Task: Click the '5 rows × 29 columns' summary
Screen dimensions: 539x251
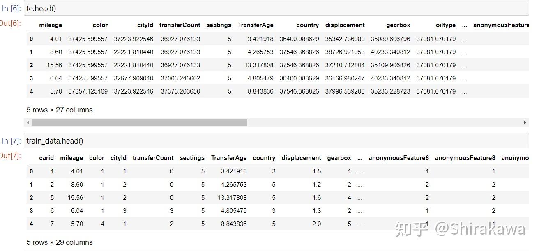Action: point(60,242)
